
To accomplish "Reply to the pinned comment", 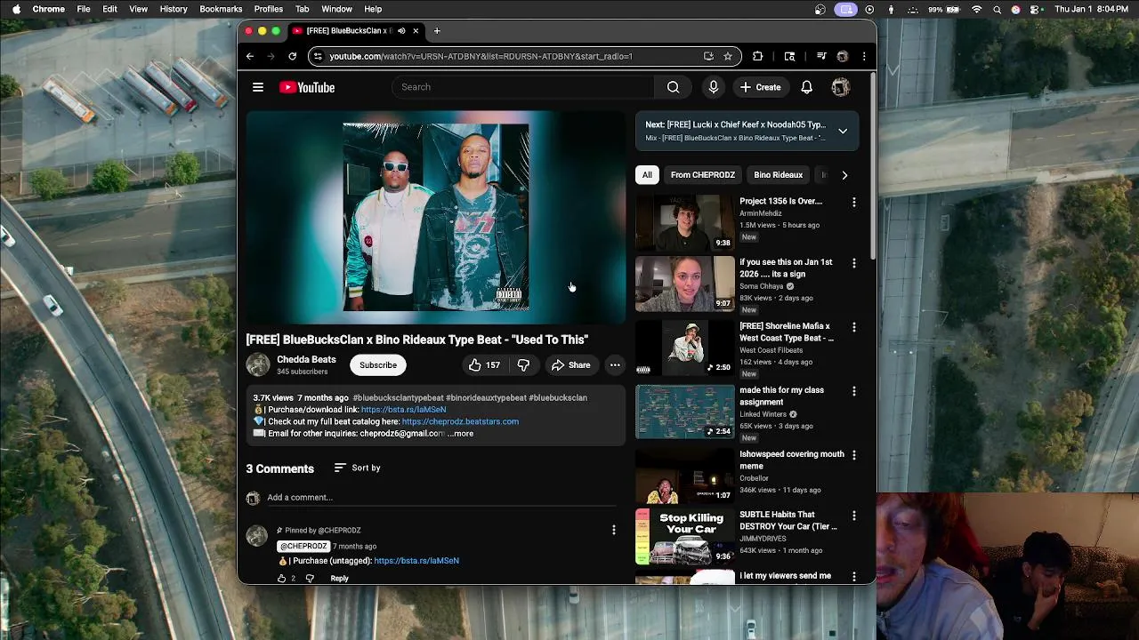I will point(339,579).
